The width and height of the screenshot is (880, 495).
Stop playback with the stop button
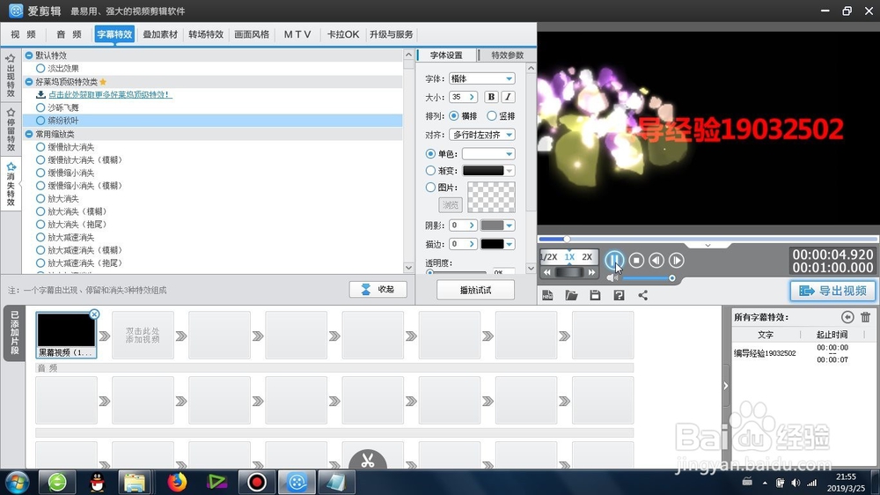[636, 260]
